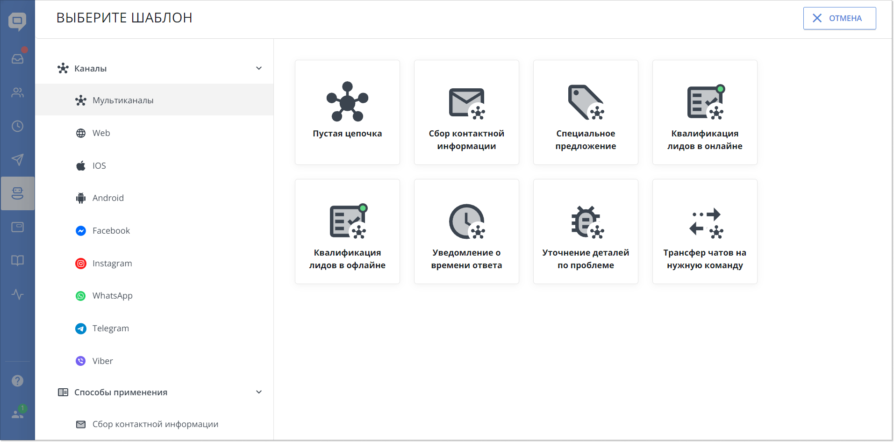Click the Apple IOS icon
Screen dimensions: 894x442
click(81, 165)
